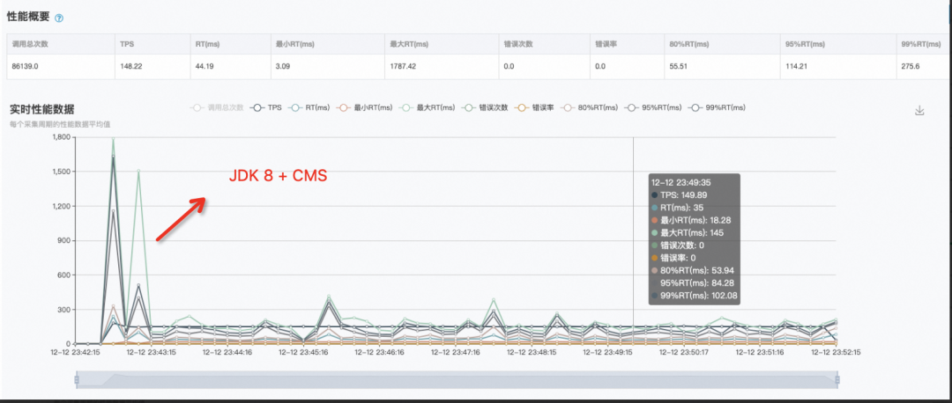Screen dimensions: 952x403
Task: Select the 1787.42 maximum RT value
Action: 403,67
